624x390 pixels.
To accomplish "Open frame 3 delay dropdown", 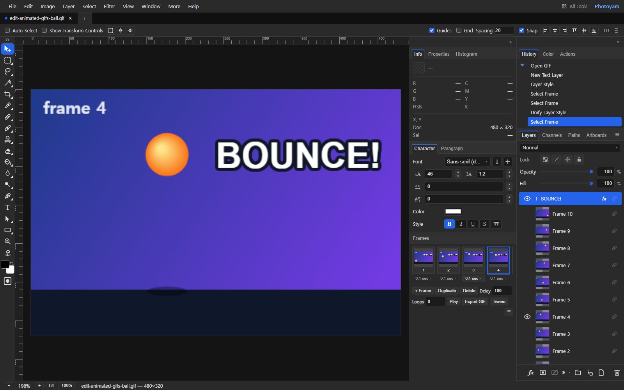I will point(473,278).
